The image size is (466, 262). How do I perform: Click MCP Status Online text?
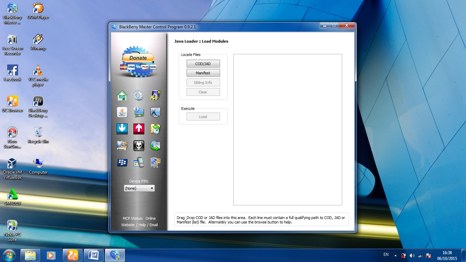point(139,218)
